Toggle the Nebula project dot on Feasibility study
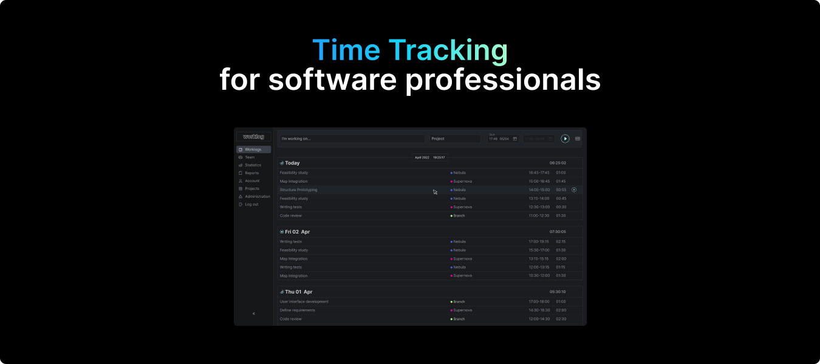 tap(450, 172)
